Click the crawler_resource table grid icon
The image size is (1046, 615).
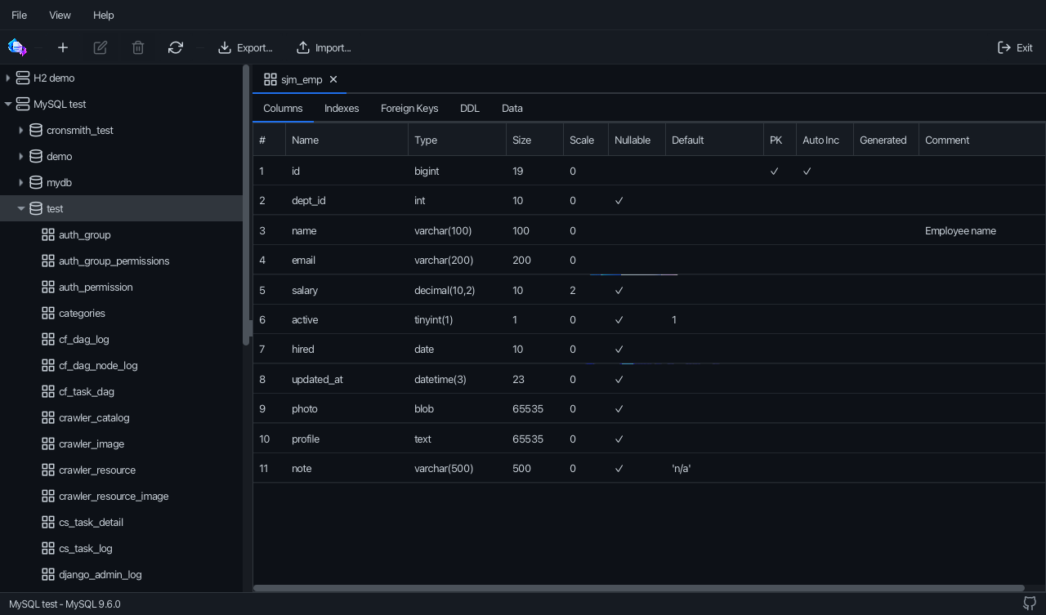click(48, 470)
